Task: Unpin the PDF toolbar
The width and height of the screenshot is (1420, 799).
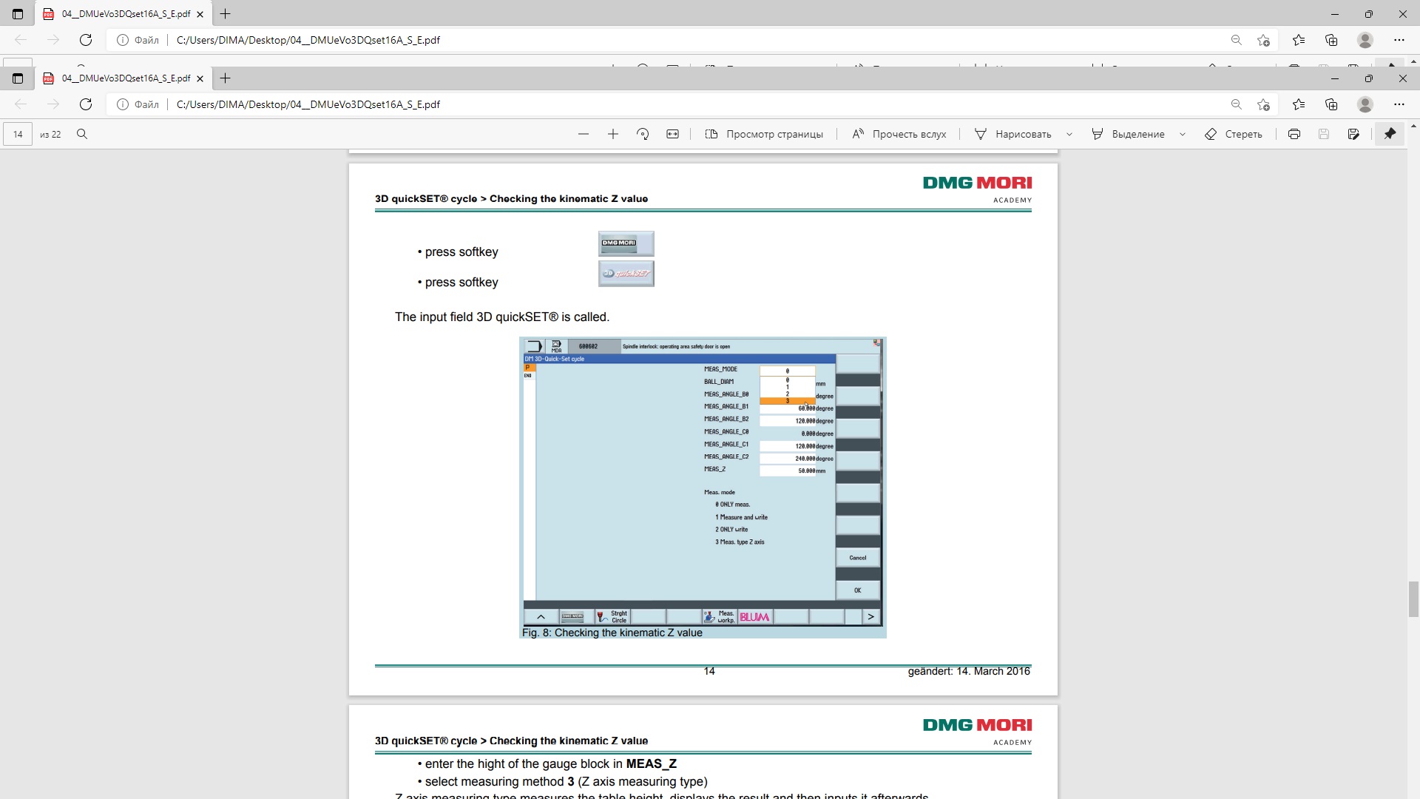Action: (x=1390, y=134)
